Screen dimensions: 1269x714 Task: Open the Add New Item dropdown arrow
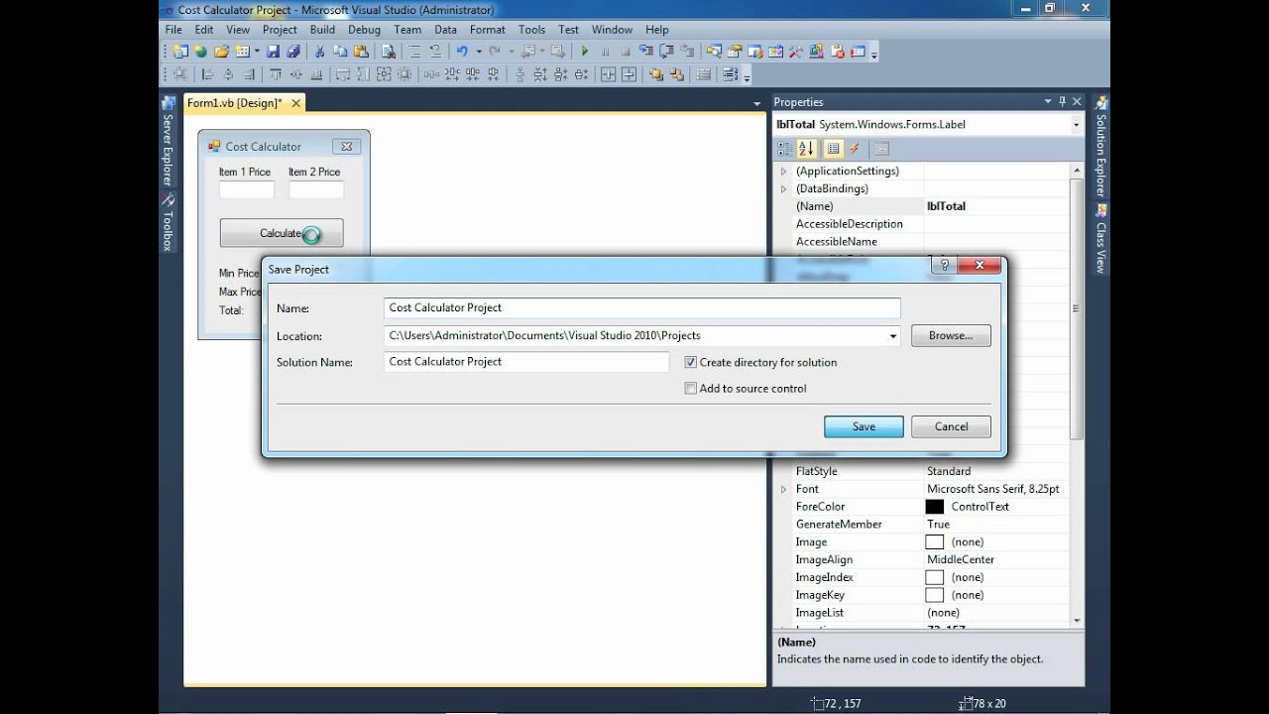pos(257,52)
